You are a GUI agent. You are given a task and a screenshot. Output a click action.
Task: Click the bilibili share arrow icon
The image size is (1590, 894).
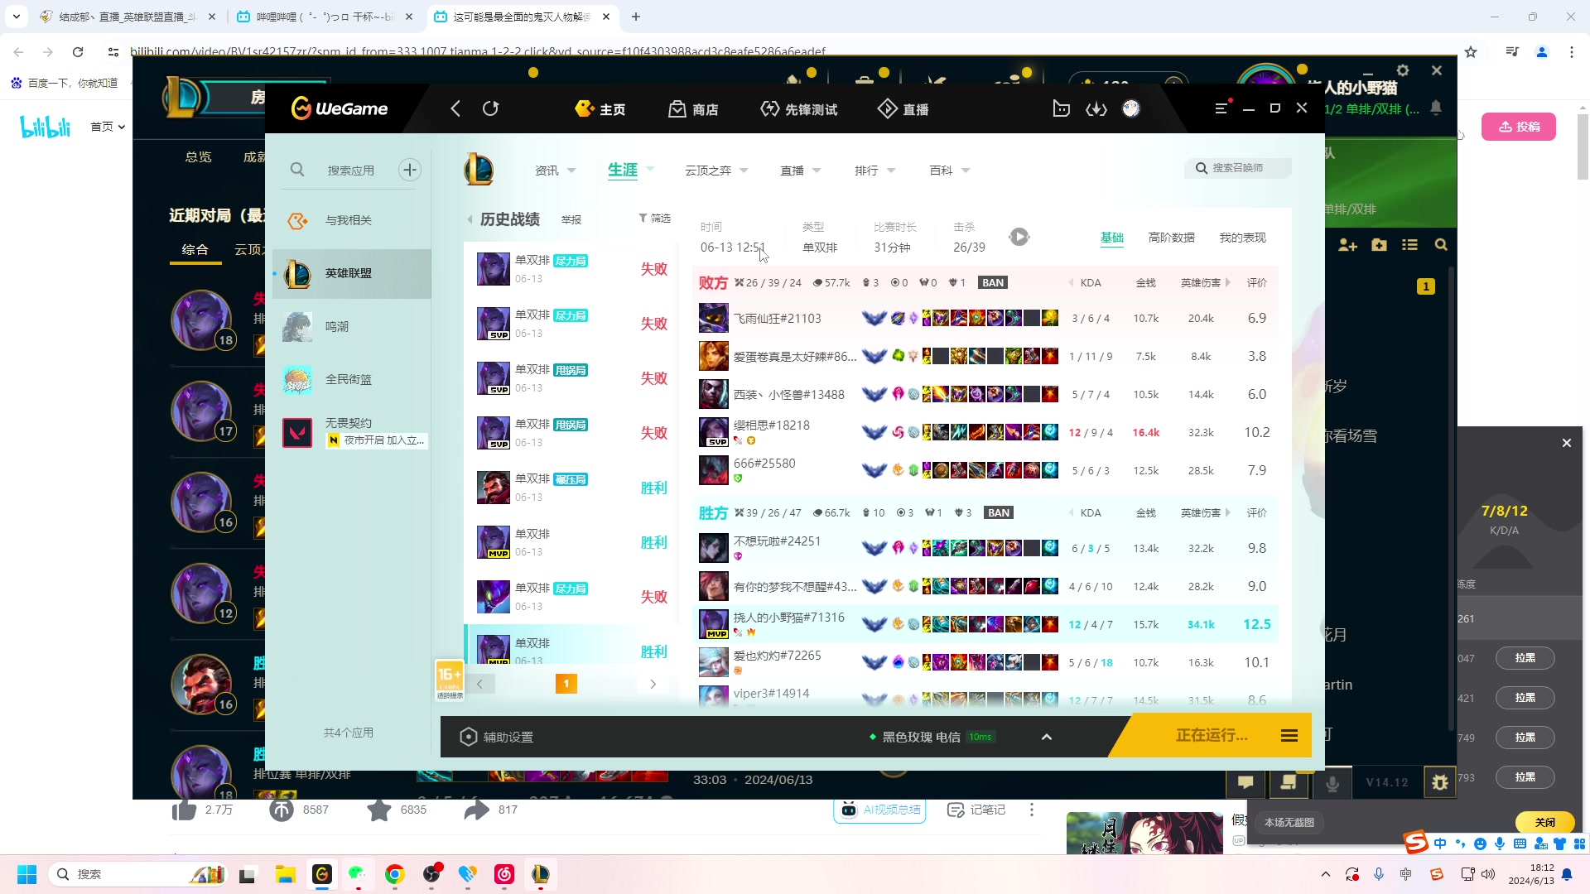click(477, 810)
